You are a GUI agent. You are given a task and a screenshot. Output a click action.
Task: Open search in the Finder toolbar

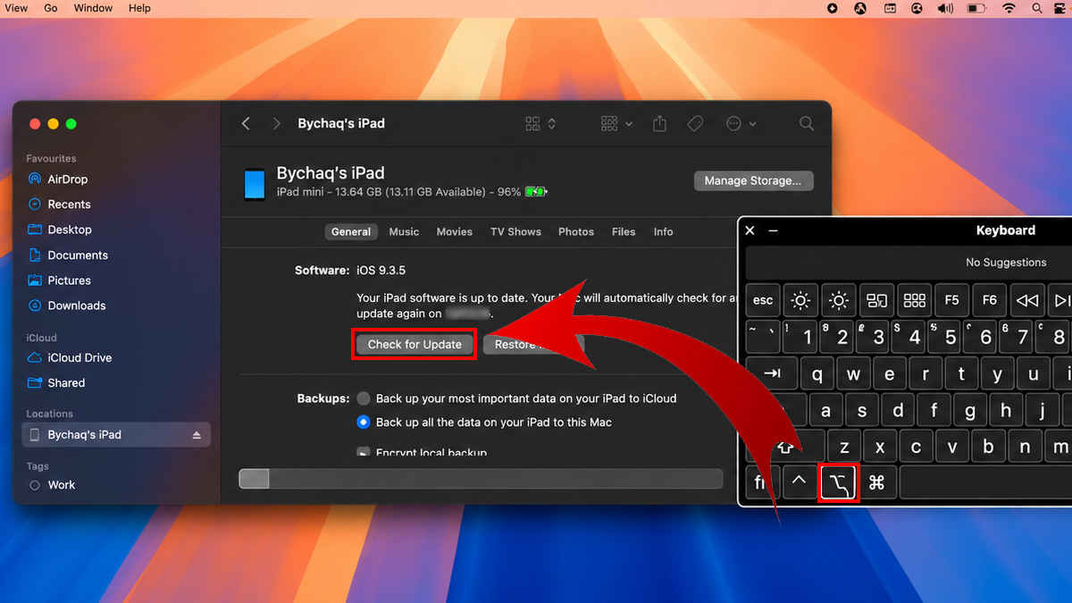(x=807, y=123)
